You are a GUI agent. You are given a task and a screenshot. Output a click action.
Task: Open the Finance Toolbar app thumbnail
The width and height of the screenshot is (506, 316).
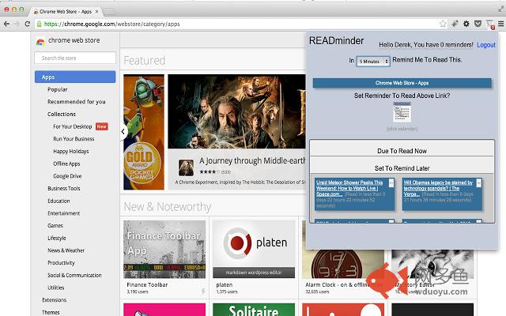[164, 250]
